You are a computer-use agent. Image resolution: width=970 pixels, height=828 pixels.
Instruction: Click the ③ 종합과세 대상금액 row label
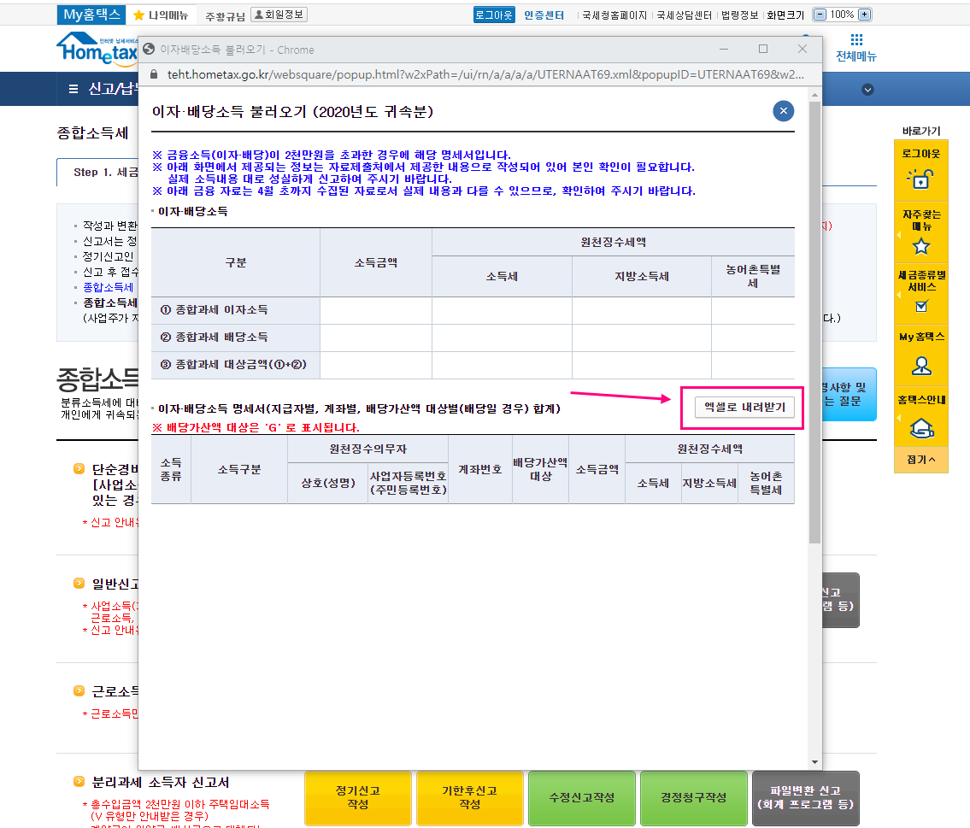[236, 365]
